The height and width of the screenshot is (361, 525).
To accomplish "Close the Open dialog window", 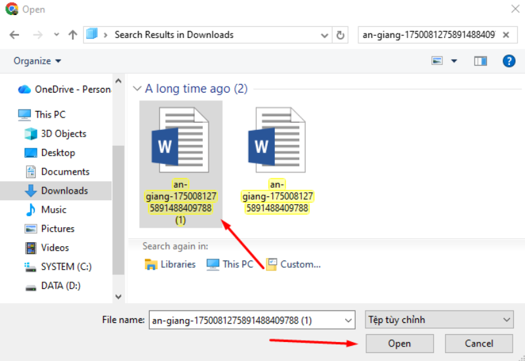I will pos(515,9).
